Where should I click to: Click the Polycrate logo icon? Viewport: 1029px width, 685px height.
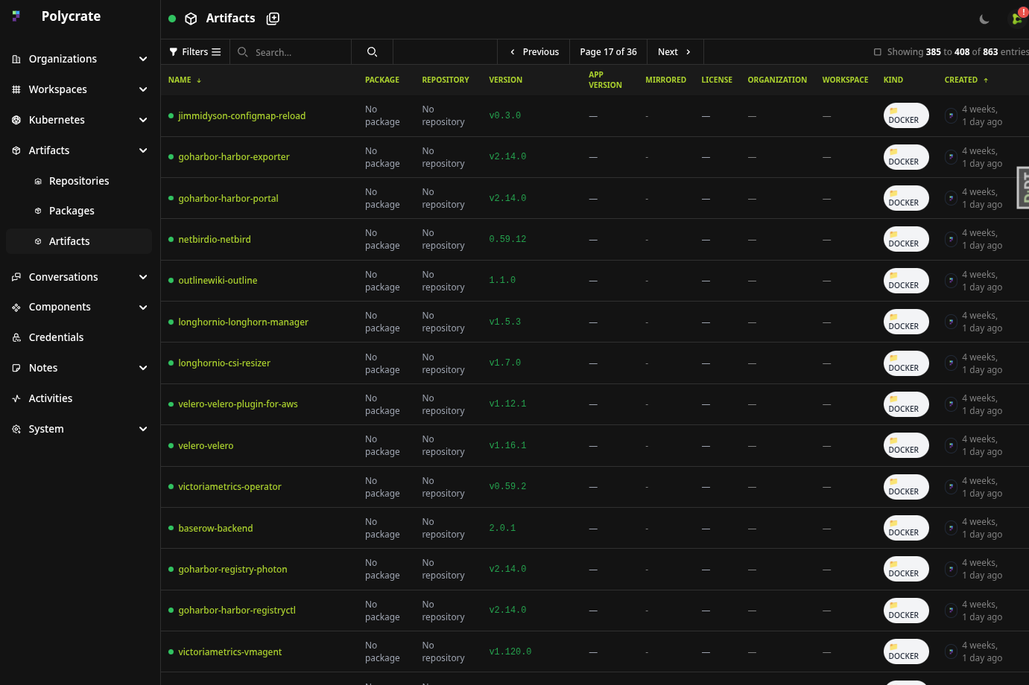(x=16, y=16)
